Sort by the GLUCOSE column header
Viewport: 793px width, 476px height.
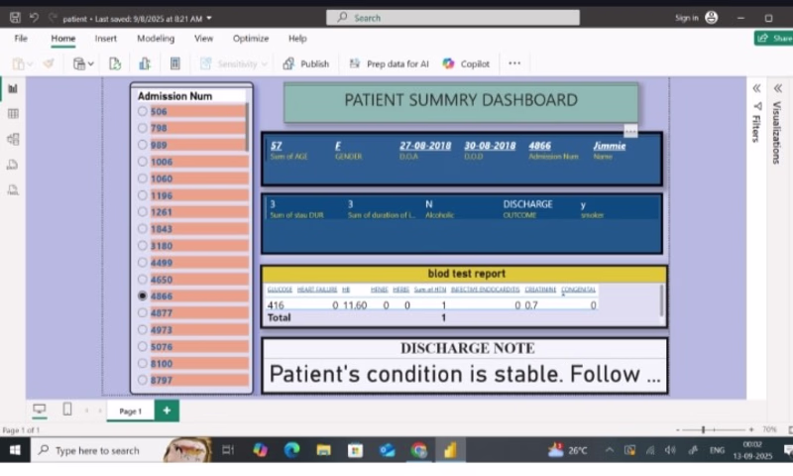point(280,290)
